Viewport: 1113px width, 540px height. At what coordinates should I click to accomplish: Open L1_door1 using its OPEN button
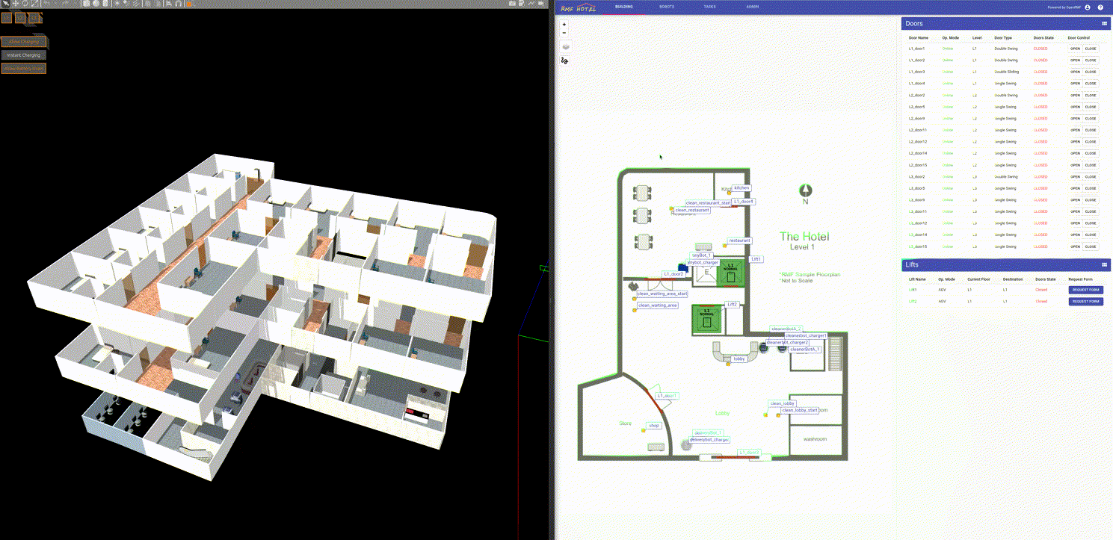pyautogui.click(x=1075, y=49)
